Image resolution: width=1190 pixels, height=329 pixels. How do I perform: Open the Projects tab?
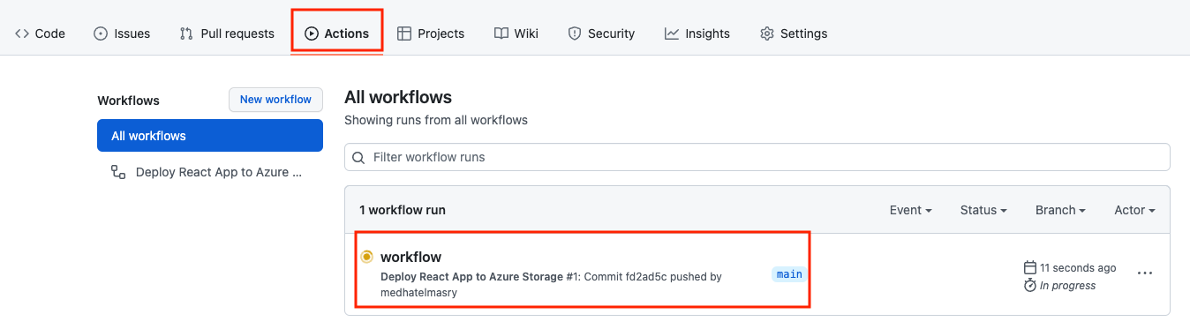point(431,34)
